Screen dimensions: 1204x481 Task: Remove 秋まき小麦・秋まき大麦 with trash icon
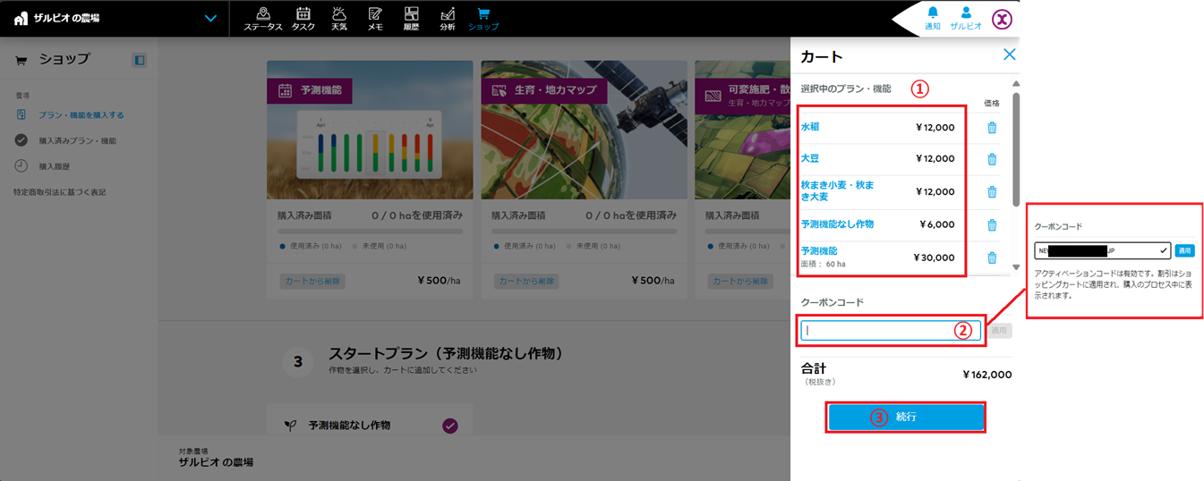992,191
